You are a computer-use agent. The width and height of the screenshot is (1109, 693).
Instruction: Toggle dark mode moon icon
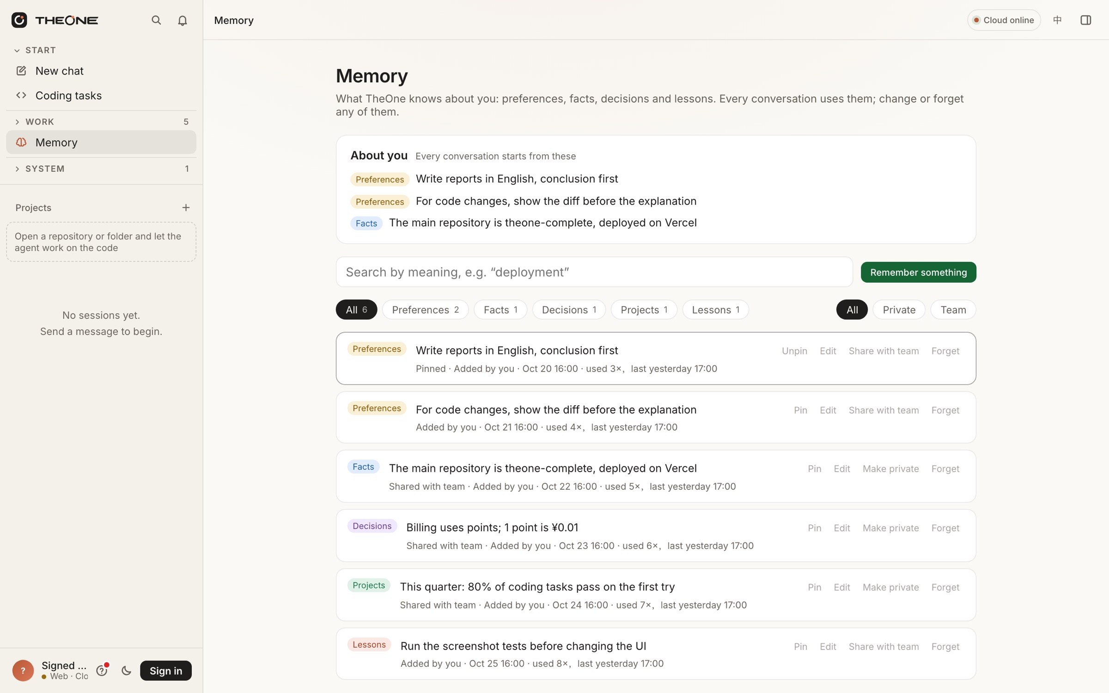coord(126,670)
